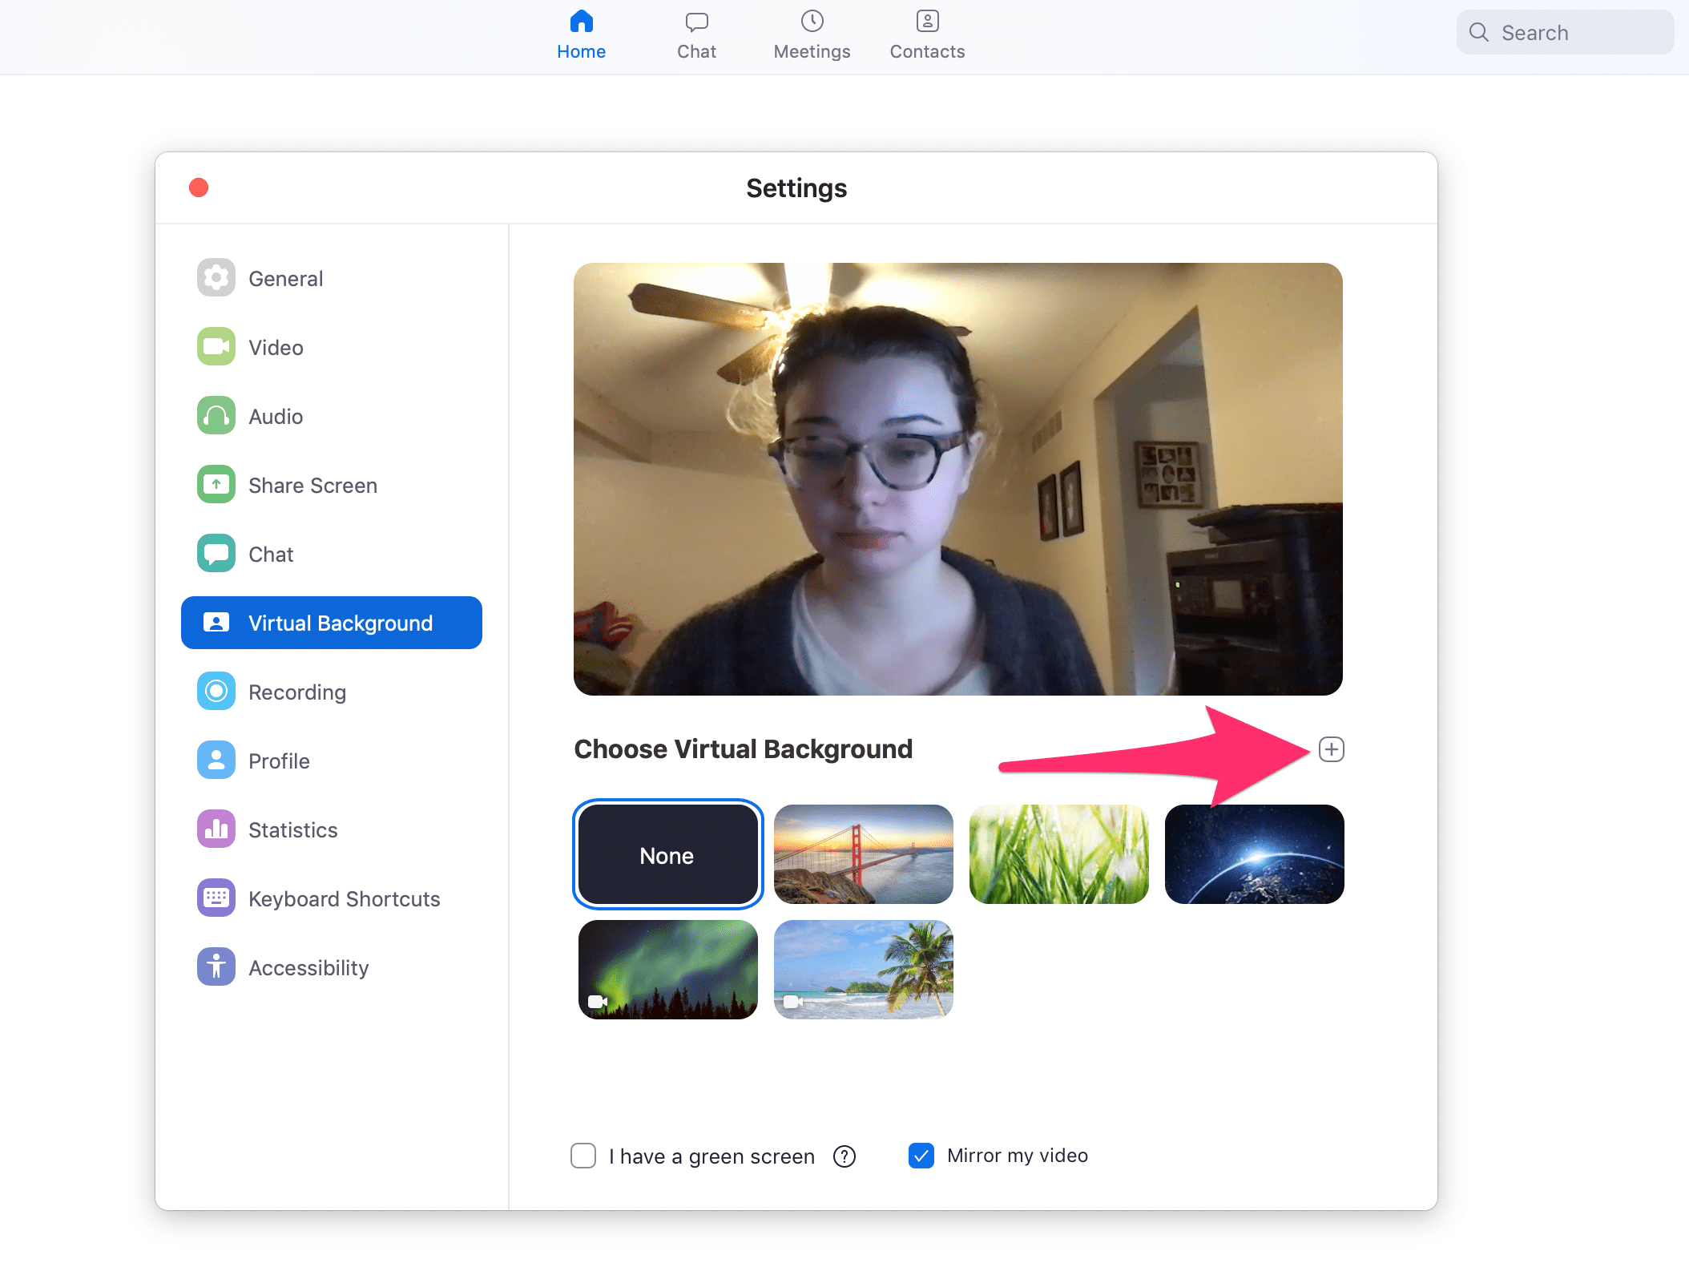This screenshot has width=1689, height=1267.
Task: Click the Recording settings icon
Action: pyautogui.click(x=216, y=692)
